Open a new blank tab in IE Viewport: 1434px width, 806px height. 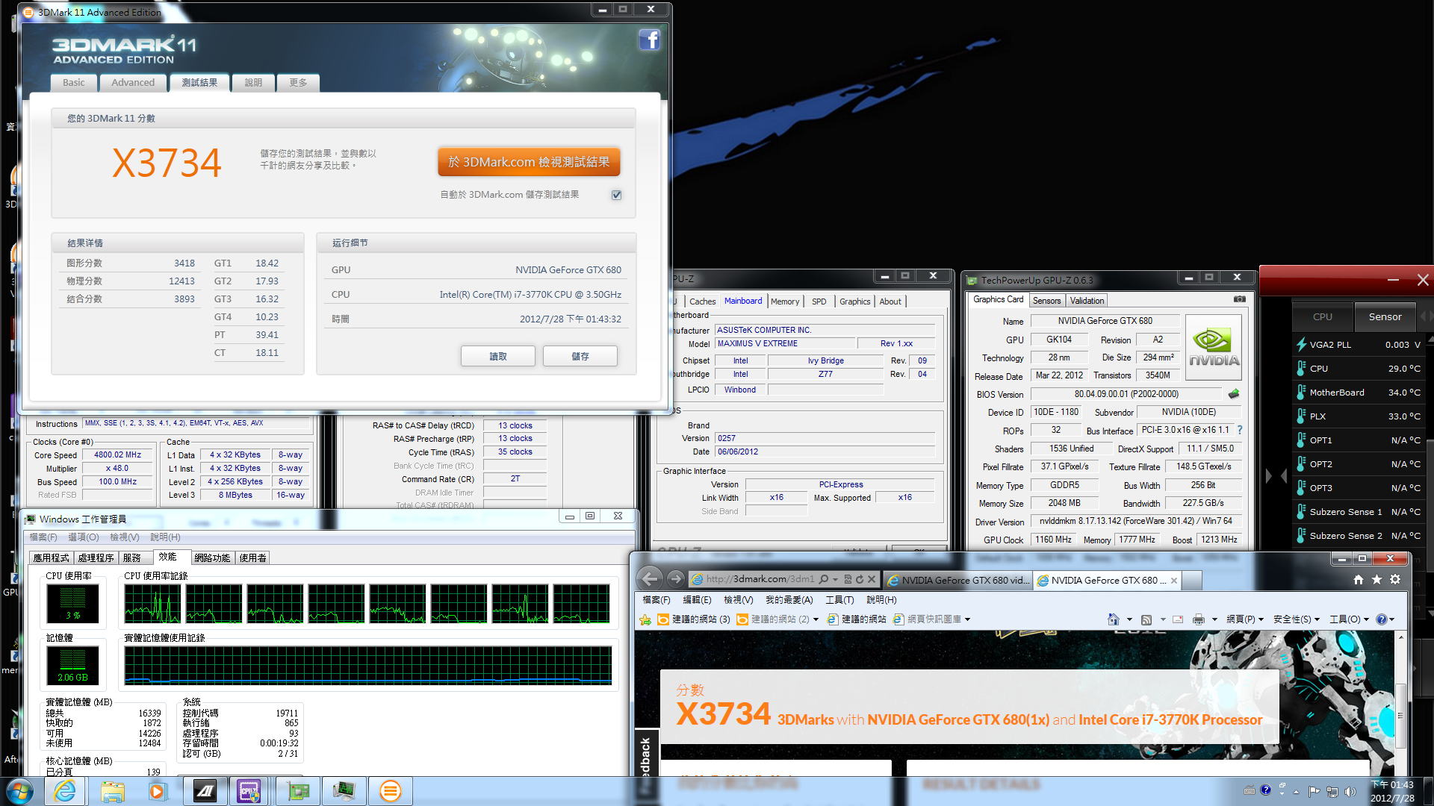(1192, 580)
